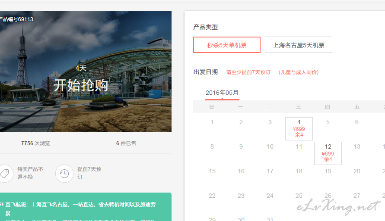Click day 11 in the calendar
Screen dimensions: 385x221
pos(299,146)
